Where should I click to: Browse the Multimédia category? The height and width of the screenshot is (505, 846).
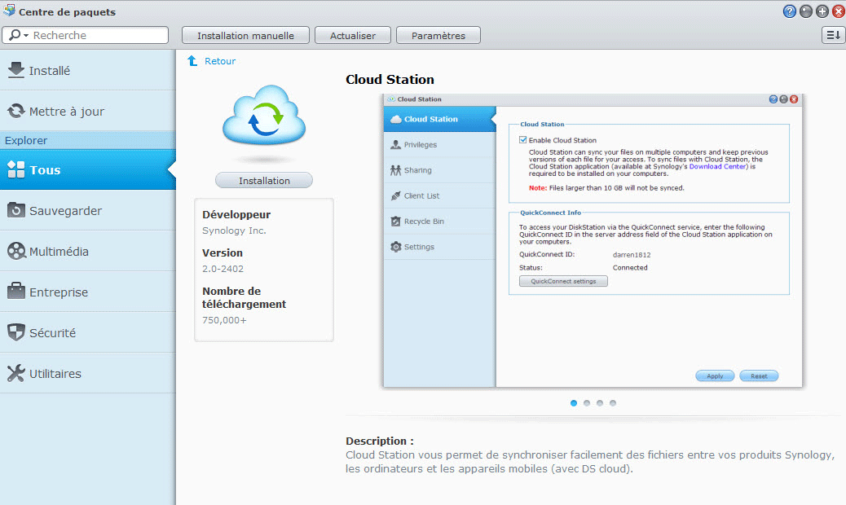[88, 251]
